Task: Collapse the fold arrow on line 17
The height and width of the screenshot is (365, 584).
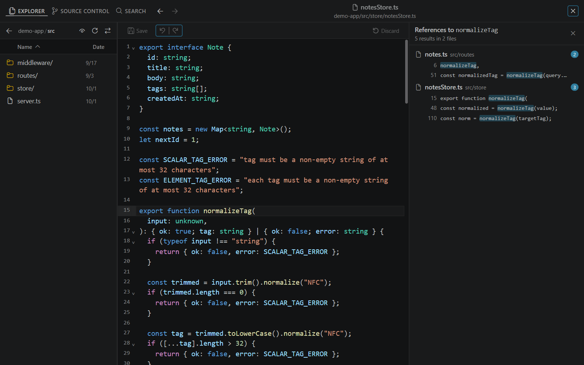Action: coord(133,232)
